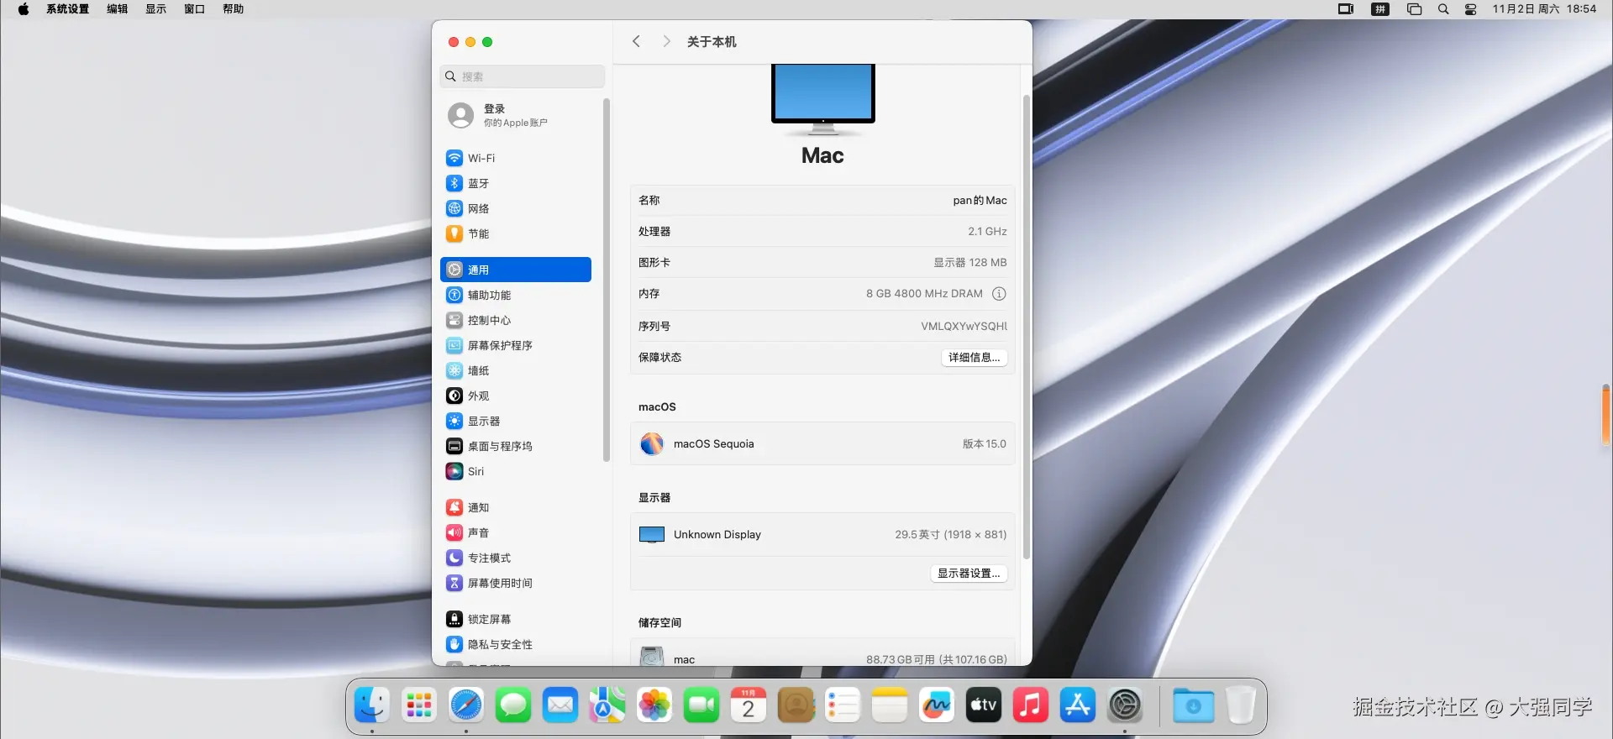Viewport: 1613px width, 739px height.
Task: Click the content pane scrollbar
Action: (1026, 328)
